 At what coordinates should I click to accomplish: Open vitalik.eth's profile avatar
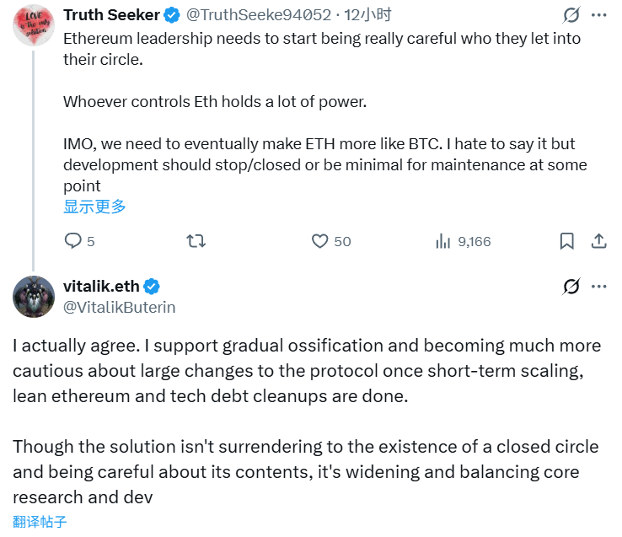[34, 296]
